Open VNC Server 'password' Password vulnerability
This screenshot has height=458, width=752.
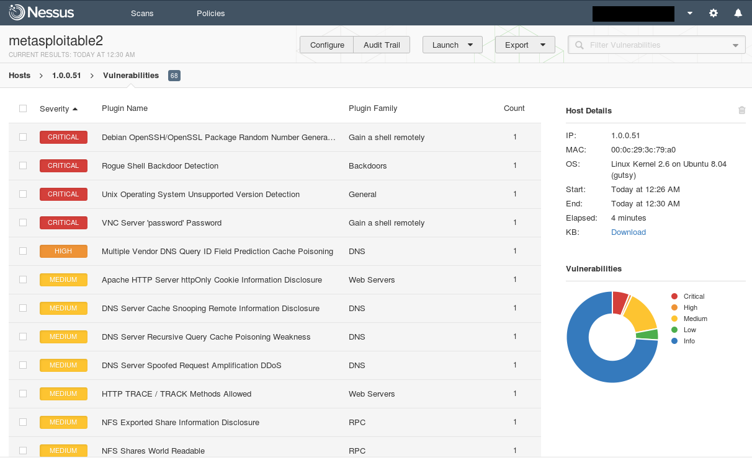[x=161, y=223]
